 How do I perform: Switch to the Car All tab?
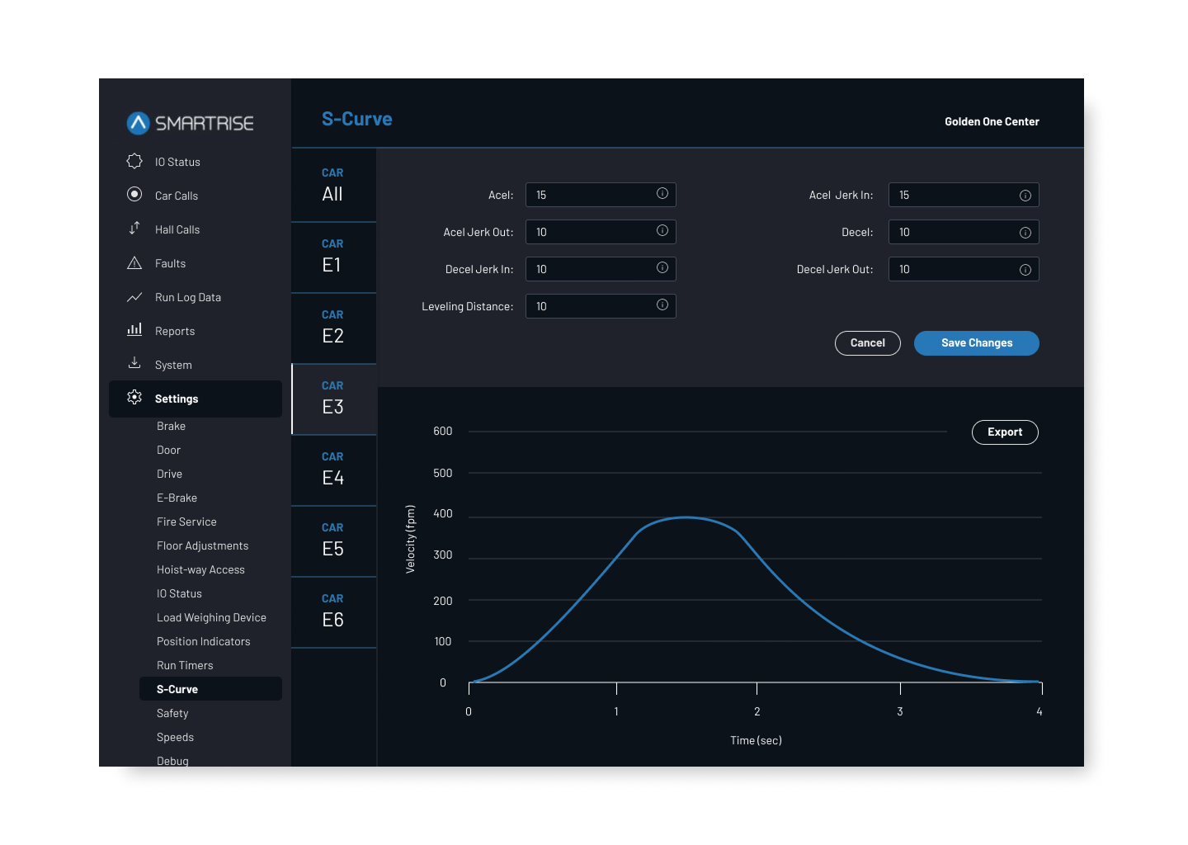(333, 186)
